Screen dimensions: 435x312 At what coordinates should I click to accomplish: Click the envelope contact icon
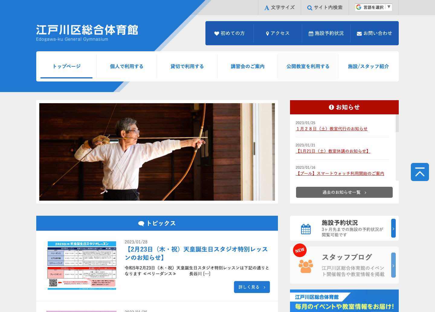click(x=359, y=33)
